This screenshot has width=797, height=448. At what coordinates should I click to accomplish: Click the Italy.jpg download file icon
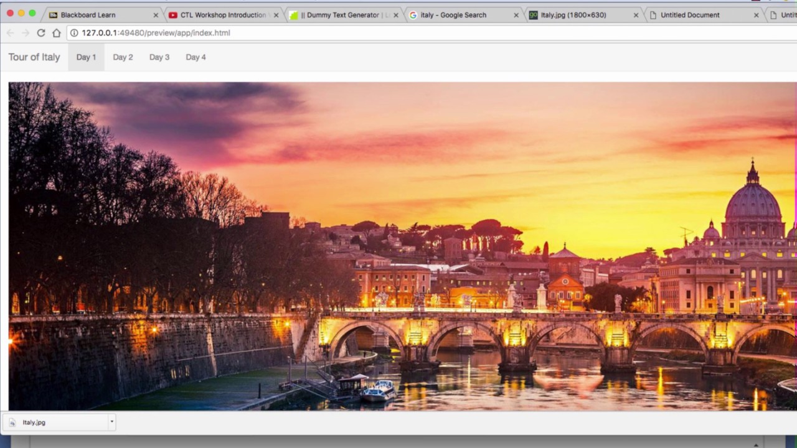pos(12,422)
